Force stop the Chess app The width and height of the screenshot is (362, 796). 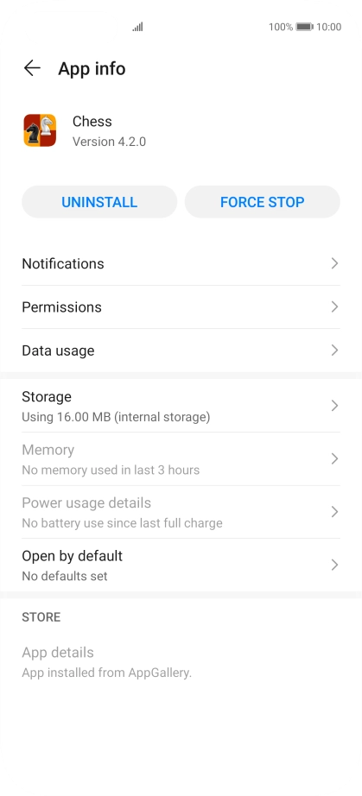point(263,202)
